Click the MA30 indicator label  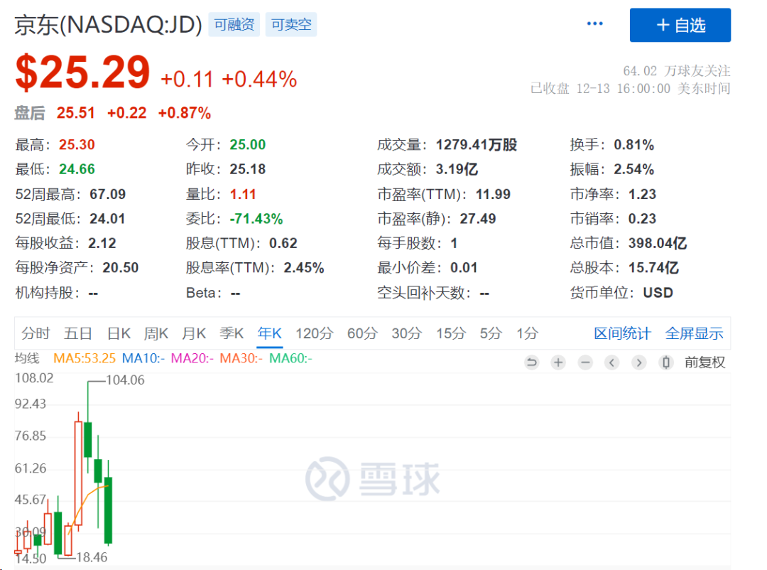coord(241,358)
